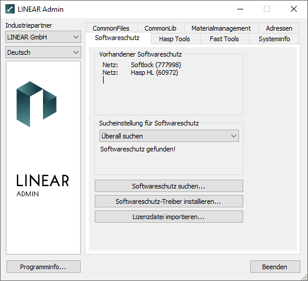Click Softwareschutz suchen button

(x=169, y=186)
